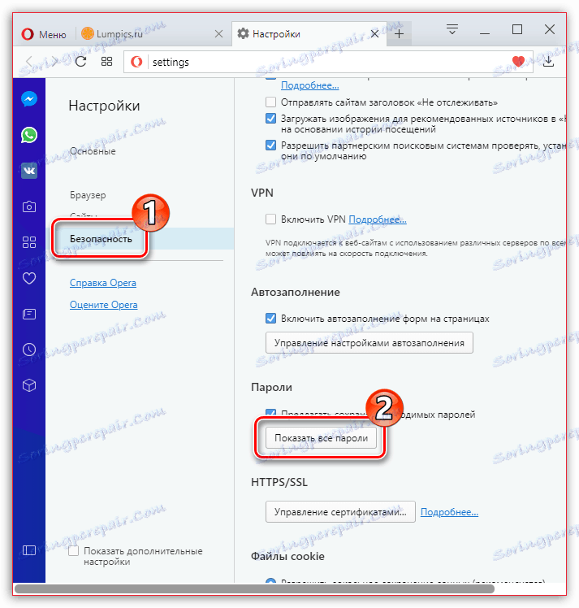
Task: Click Показать все пароли button
Action: tap(321, 438)
